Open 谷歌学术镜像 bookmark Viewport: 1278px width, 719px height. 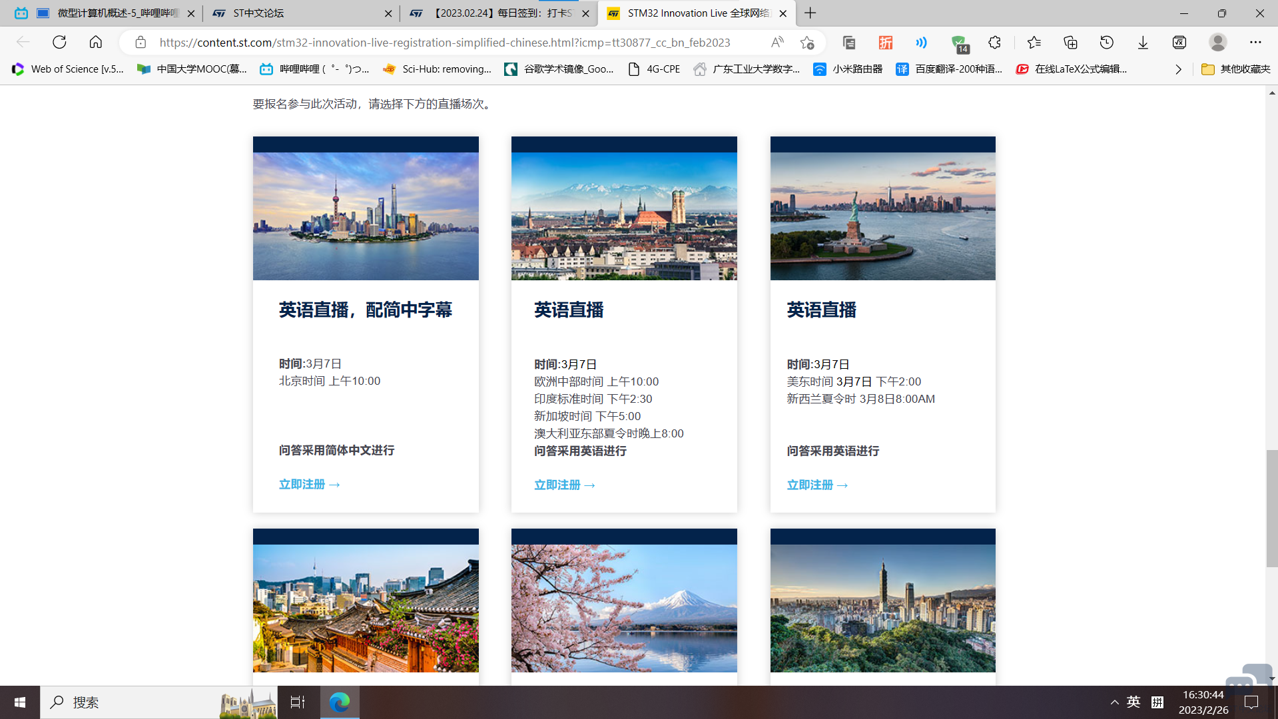pos(559,69)
